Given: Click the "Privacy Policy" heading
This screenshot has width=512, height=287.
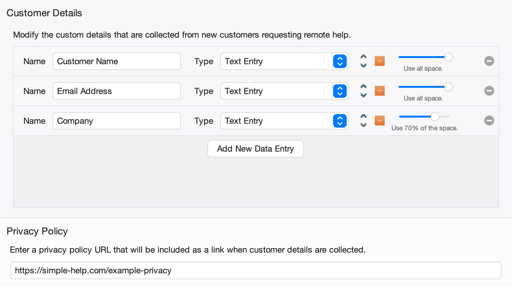Looking at the screenshot, I should click(37, 231).
